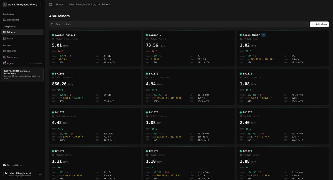Click the Avalon Q green status dot
Viewport: 333px width, 180px height.
coord(147,35)
